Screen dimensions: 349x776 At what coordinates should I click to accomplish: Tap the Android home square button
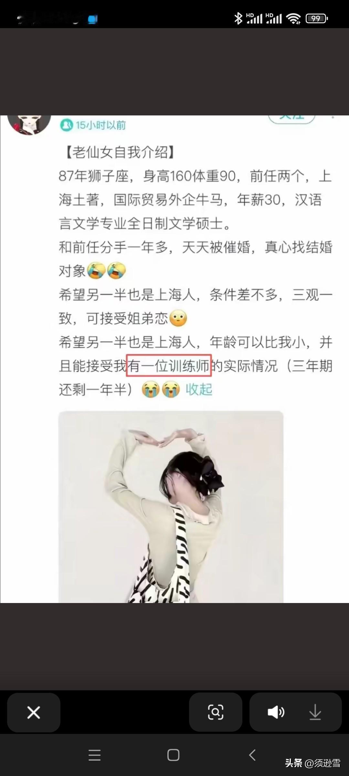(173, 755)
